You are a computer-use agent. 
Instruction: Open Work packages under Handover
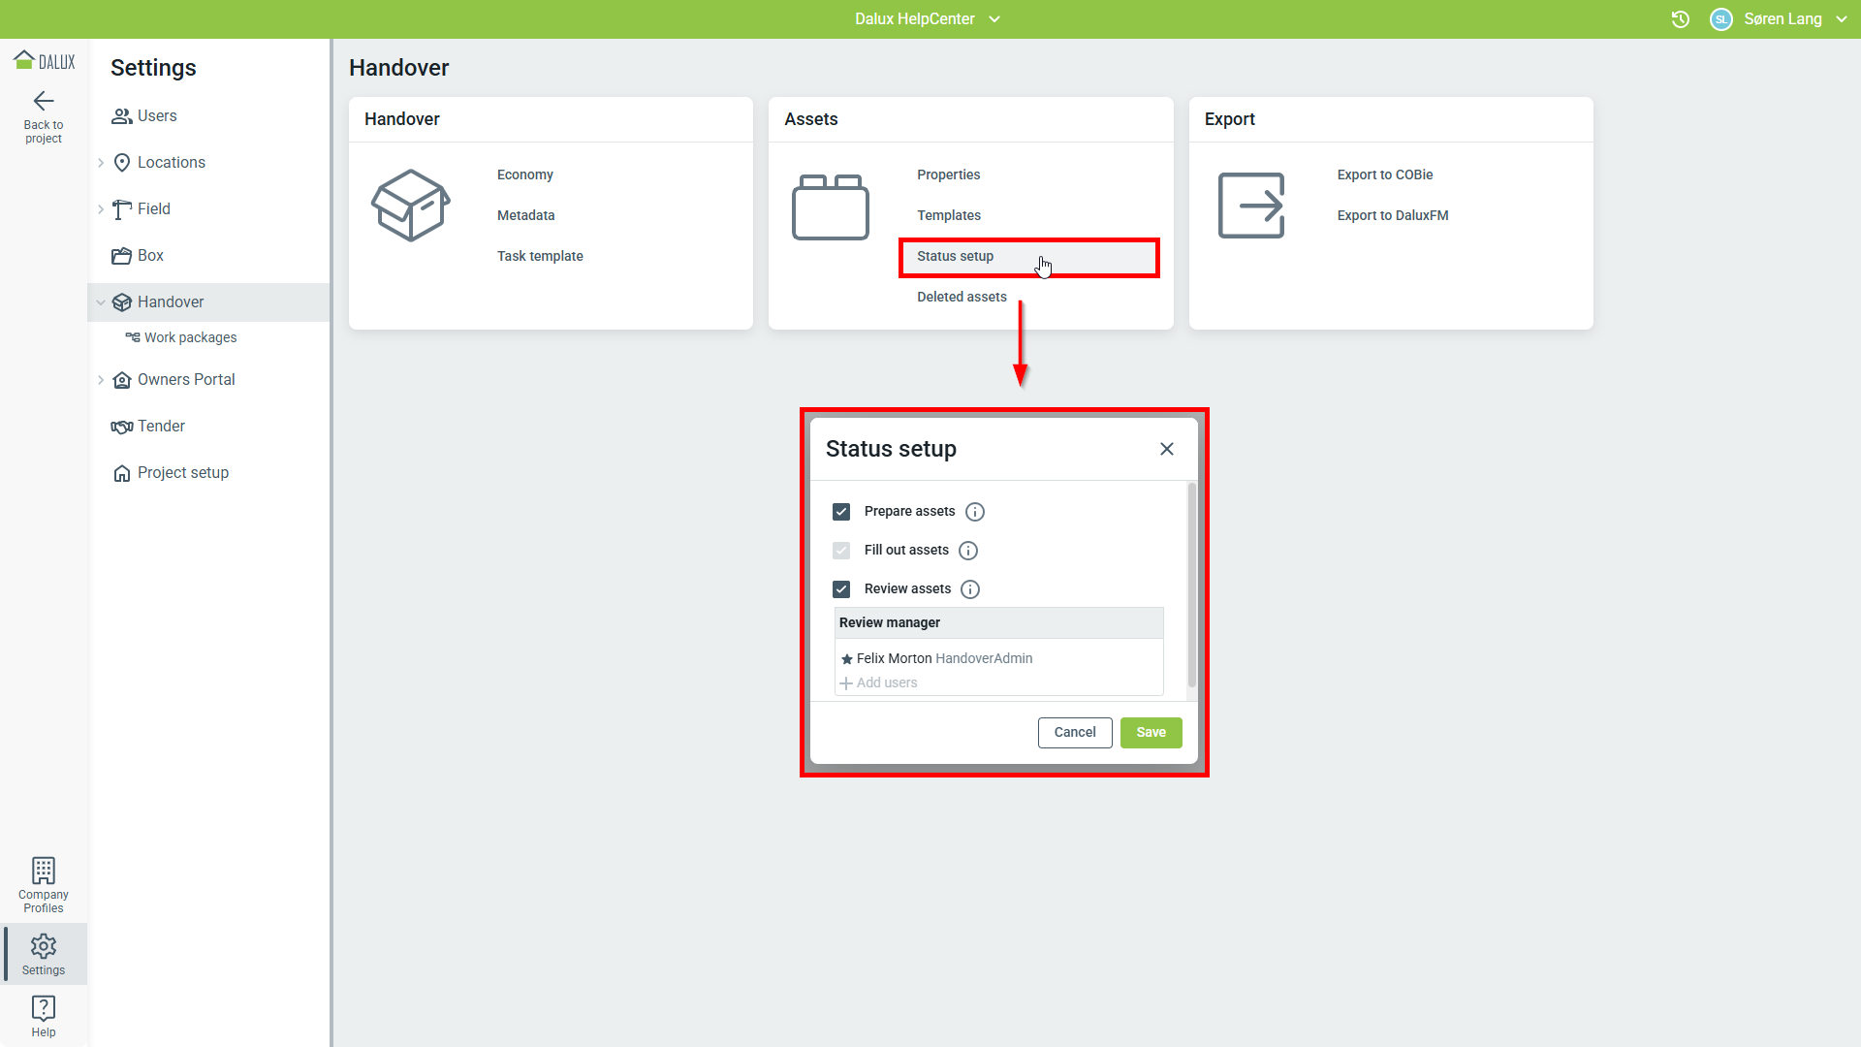point(190,337)
